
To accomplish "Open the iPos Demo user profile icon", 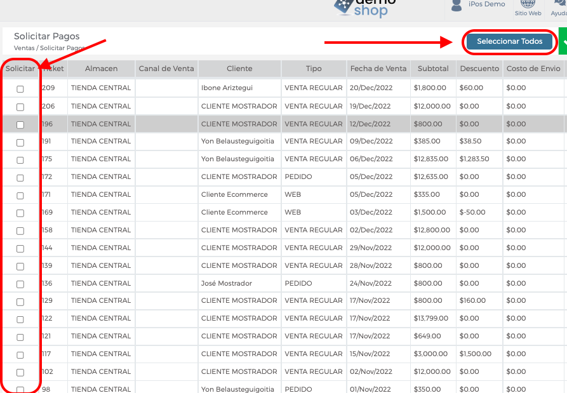I will pyautogui.click(x=457, y=6).
